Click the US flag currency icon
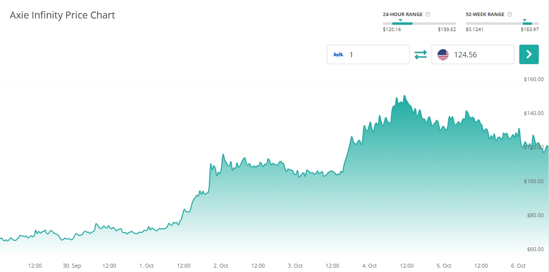Screen dimensions: 549x272 coord(443,55)
